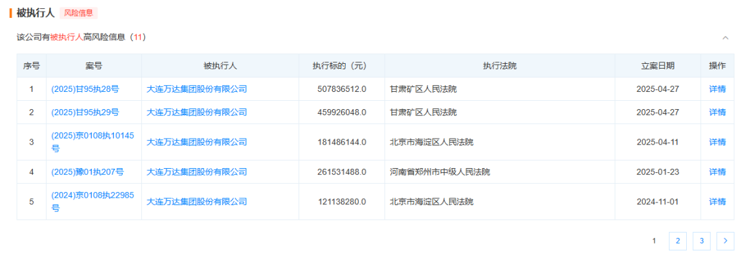741x260 pixels.
Task: Click the 被执行人 column header
Action: [220, 66]
